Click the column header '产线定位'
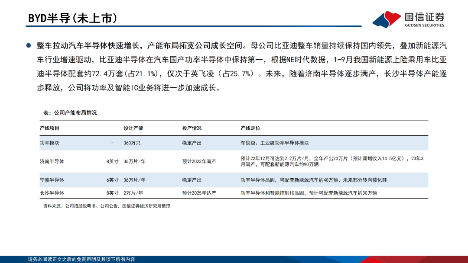The width and height of the screenshot is (468, 263). click(250, 128)
